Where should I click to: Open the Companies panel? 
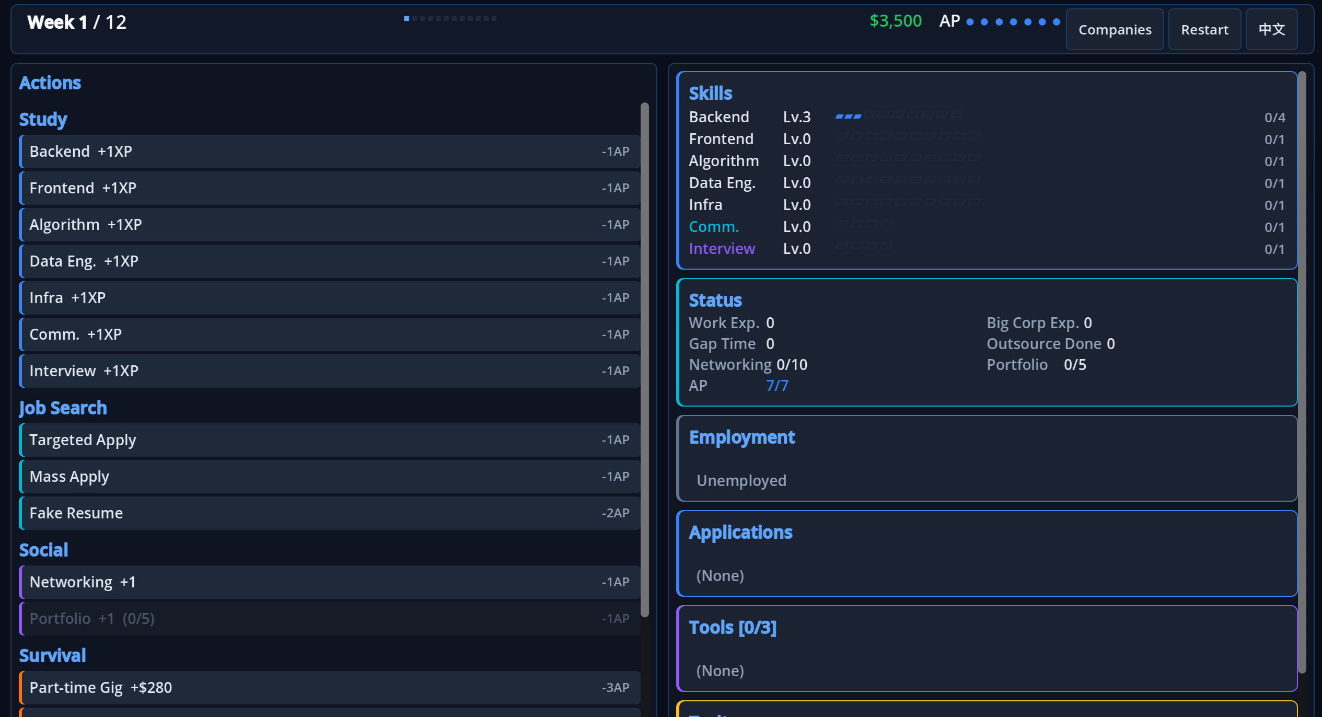tap(1114, 30)
